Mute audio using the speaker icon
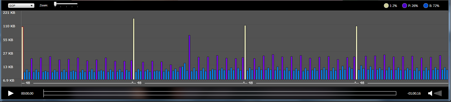This screenshot has width=451, height=102. point(430,93)
